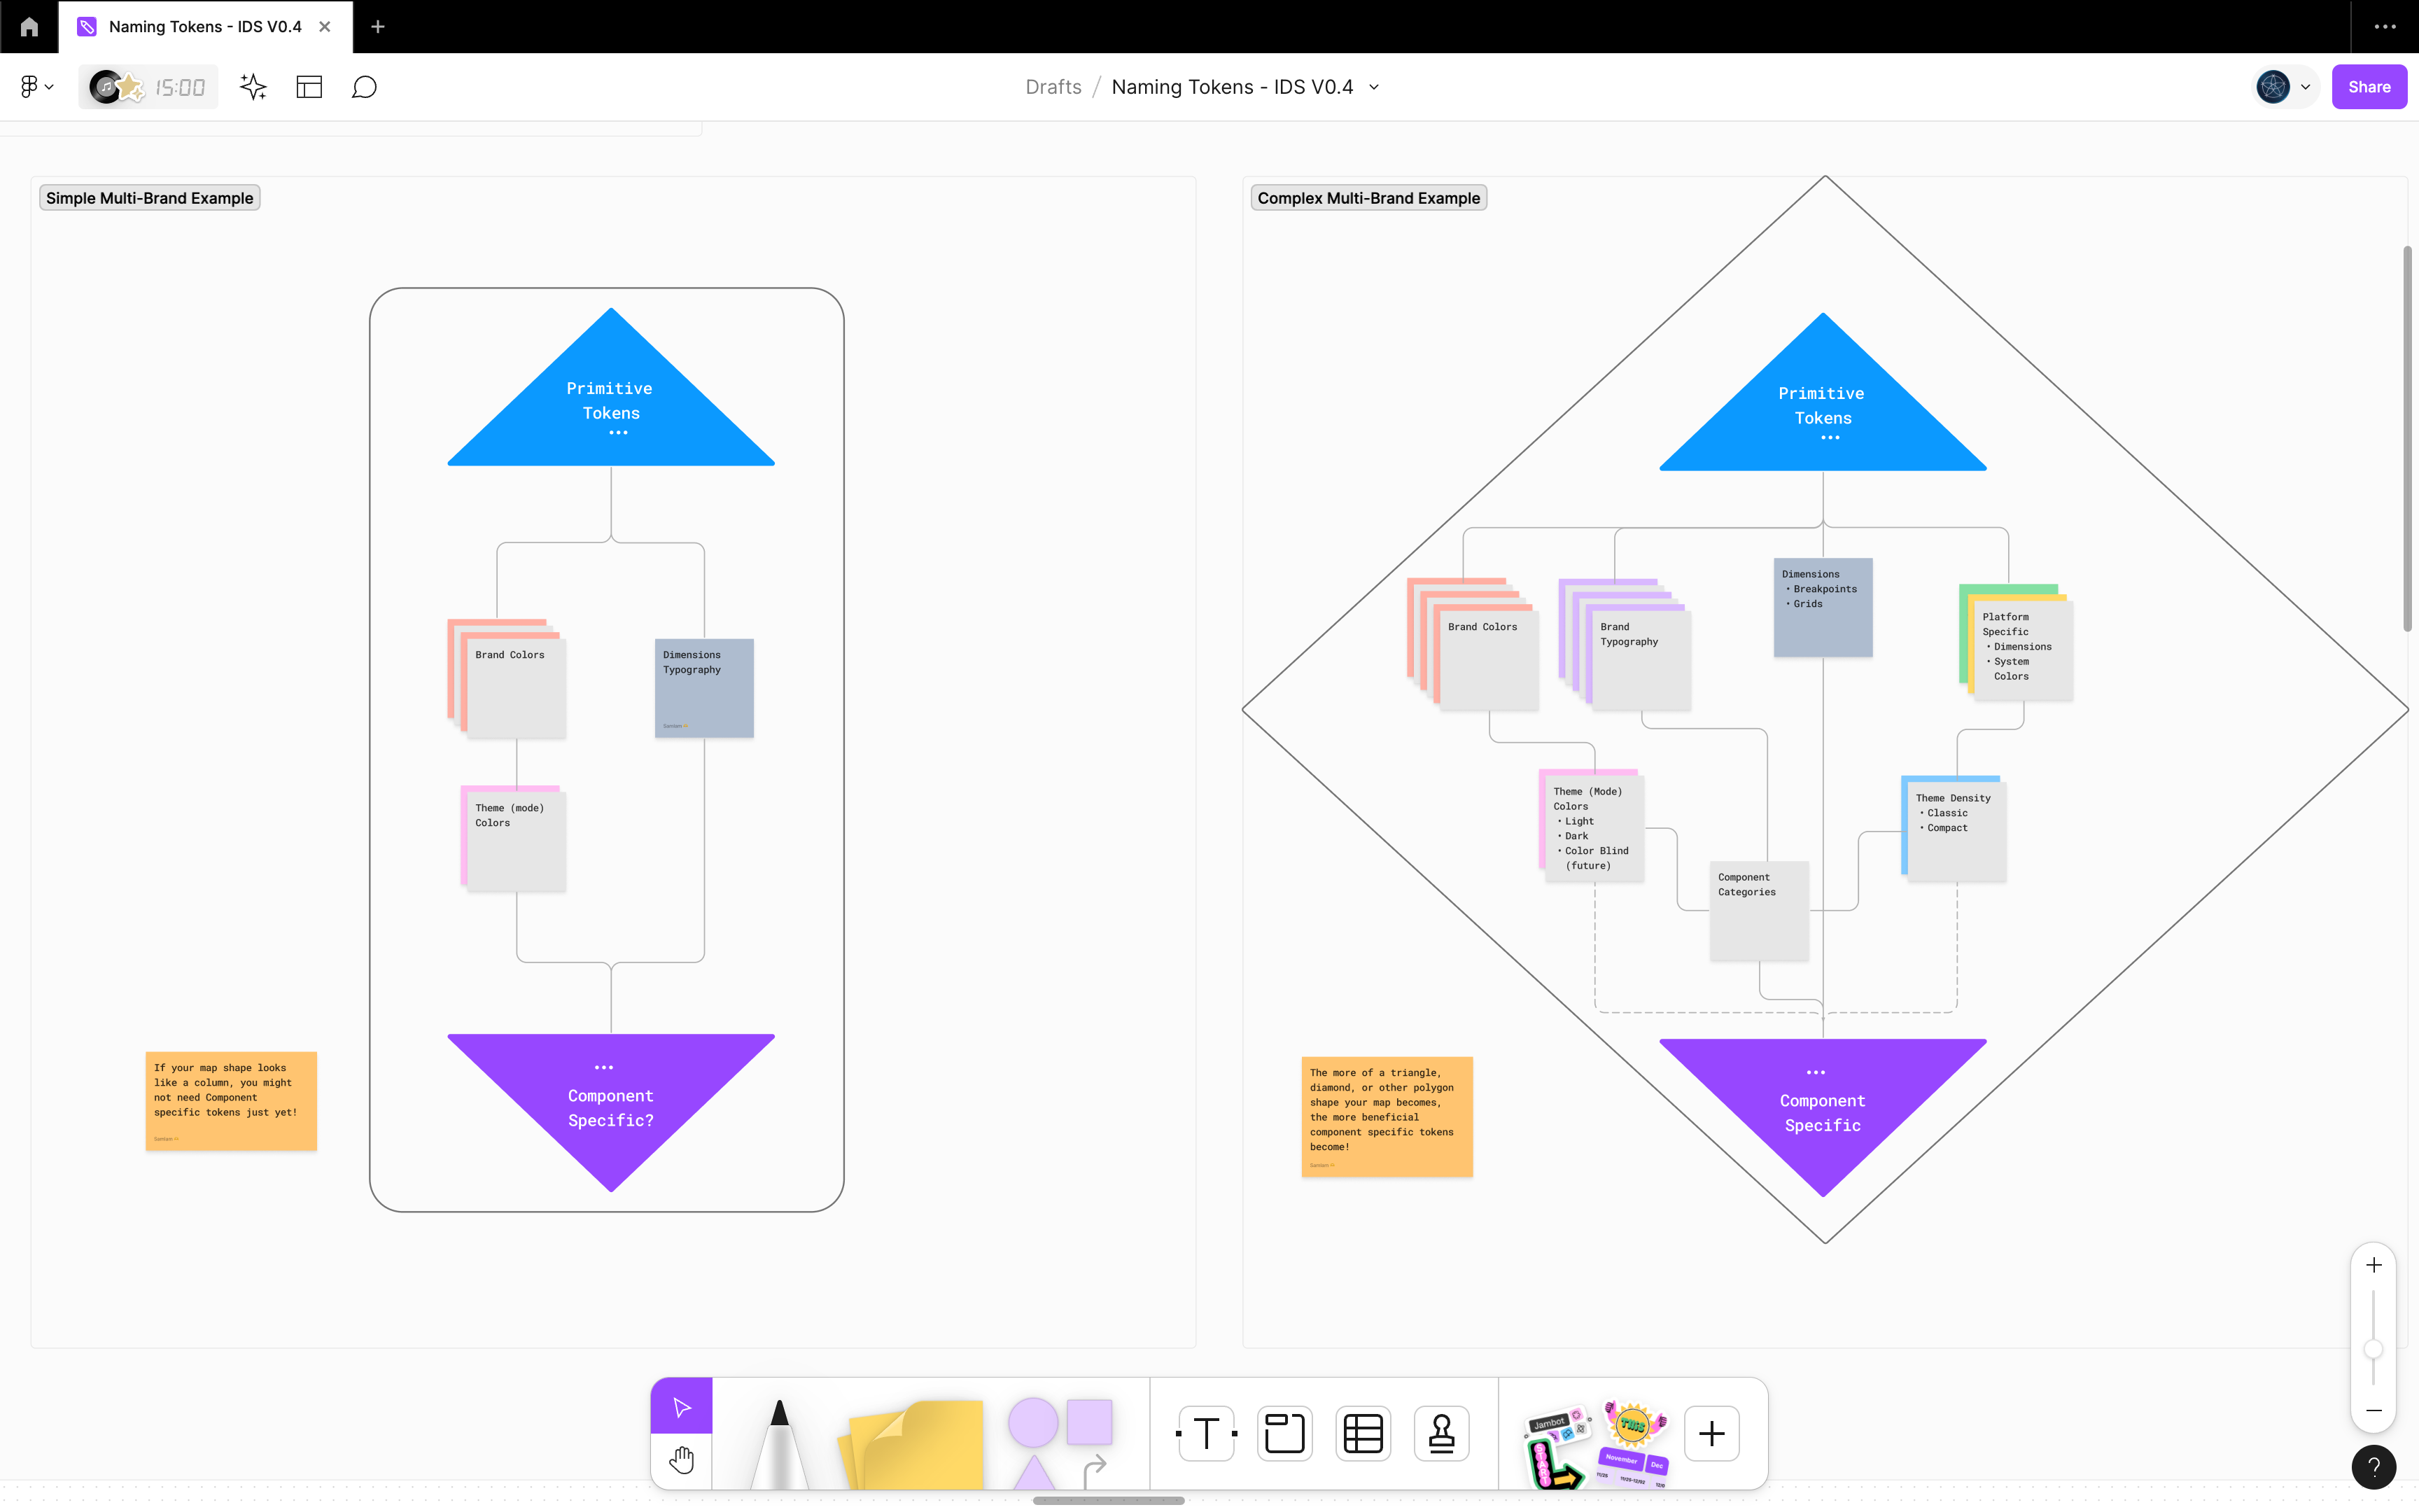The width and height of the screenshot is (2419, 1512).
Task: Expand the user avatar dropdown
Action: [x=2306, y=87]
